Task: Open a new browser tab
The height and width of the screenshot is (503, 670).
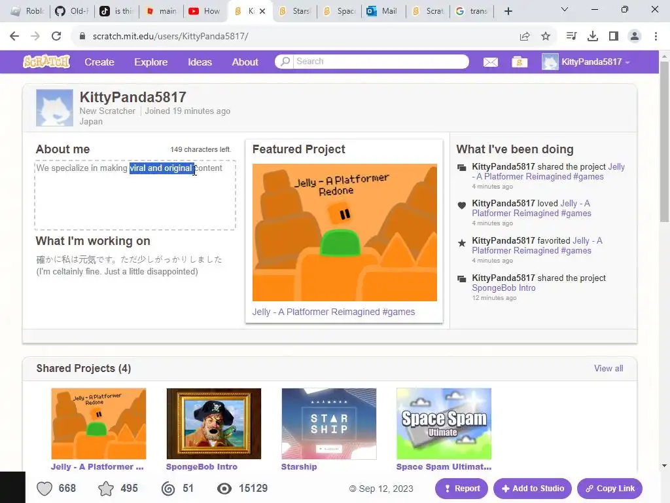Action: pyautogui.click(x=508, y=11)
